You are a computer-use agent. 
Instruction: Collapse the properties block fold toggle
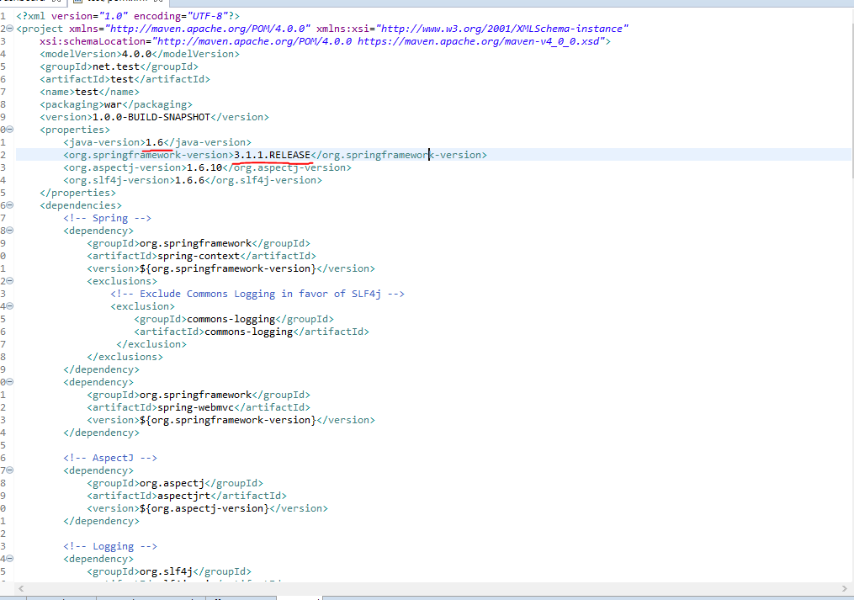pos(10,130)
